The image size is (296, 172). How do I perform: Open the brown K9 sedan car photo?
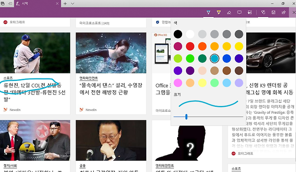coord(271,53)
